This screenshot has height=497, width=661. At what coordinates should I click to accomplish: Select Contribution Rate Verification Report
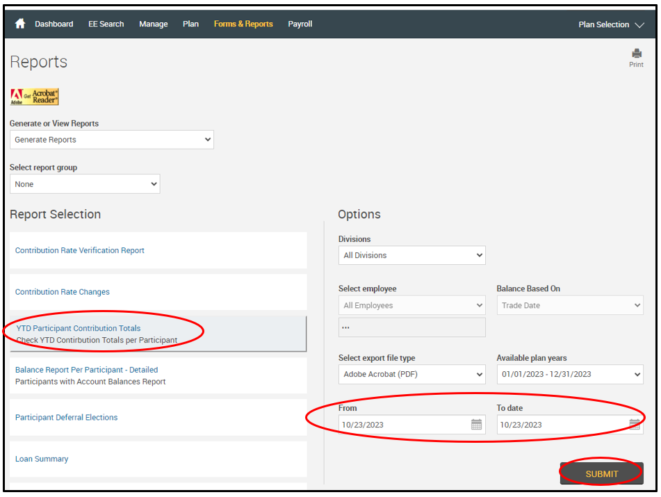[x=80, y=250]
